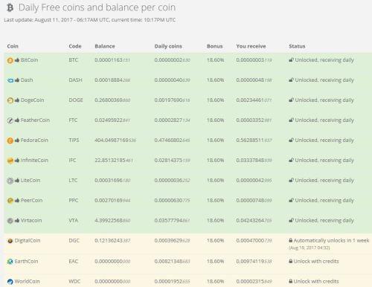Click the Dash coin logo icon

pos(10,80)
